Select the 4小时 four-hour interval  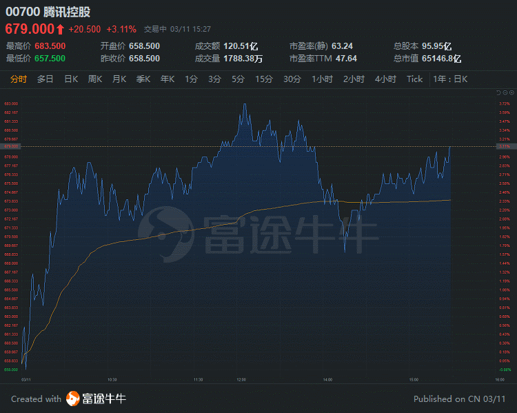pyautogui.click(x=385, y=79)
